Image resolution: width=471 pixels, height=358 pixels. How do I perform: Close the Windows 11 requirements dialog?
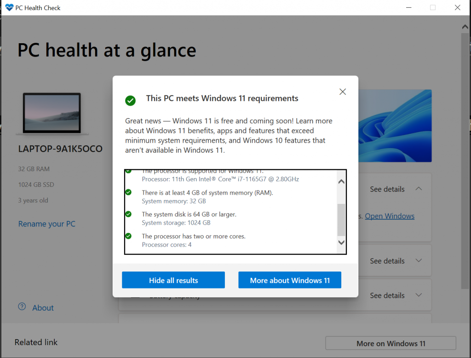(342, 92)
